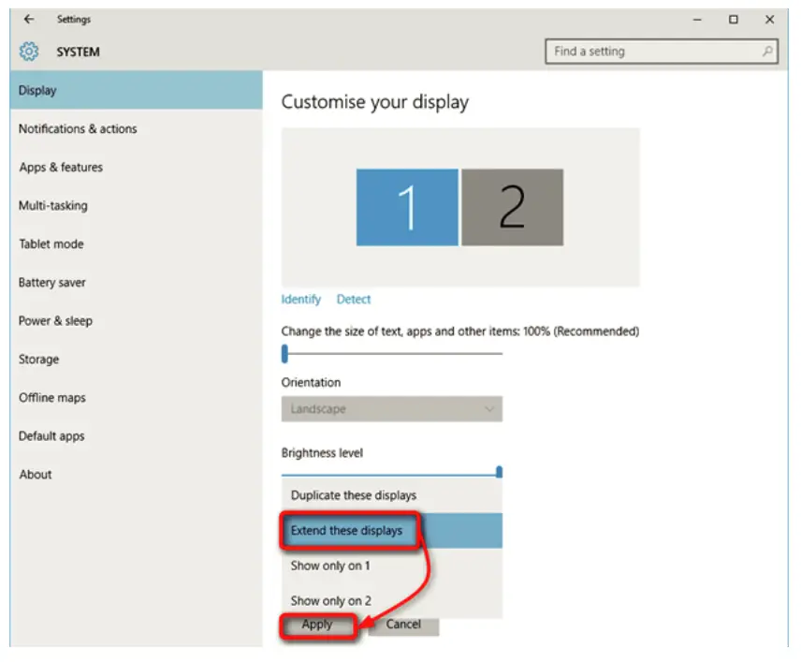This screenshot has height=662, width=801.
Task: Switch to the Apps & features section
Action: [x=63, y=167]
